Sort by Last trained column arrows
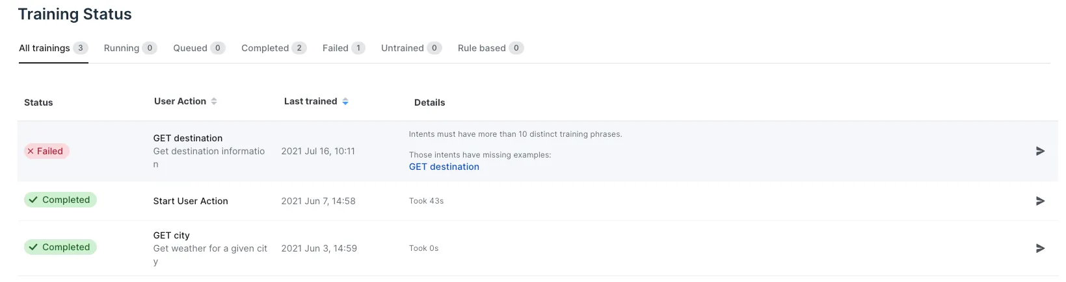 345,101
